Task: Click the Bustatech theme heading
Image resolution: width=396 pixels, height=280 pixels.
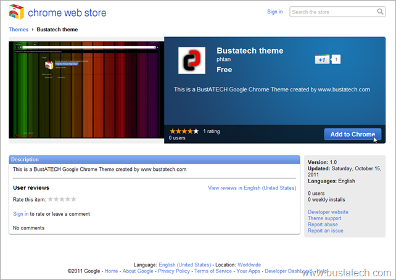Action: click(x=250, y=51)
